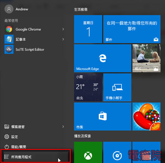
Task: Click the Andrew user name
Action: (22, 9)
